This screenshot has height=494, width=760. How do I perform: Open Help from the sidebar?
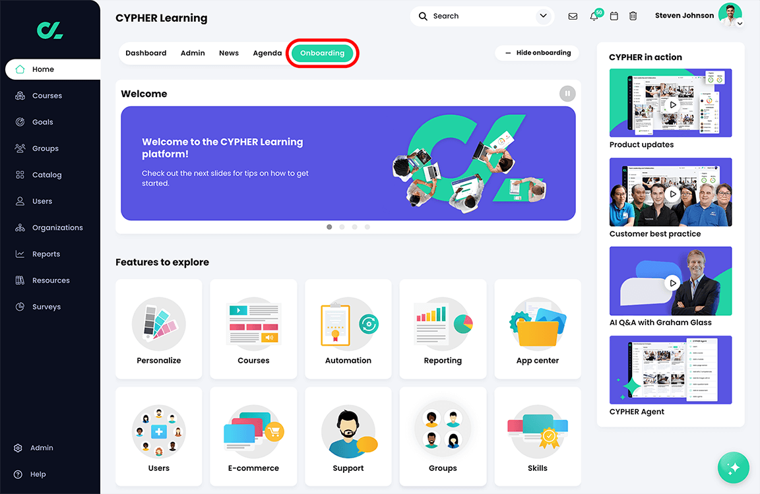pos(38,474)
